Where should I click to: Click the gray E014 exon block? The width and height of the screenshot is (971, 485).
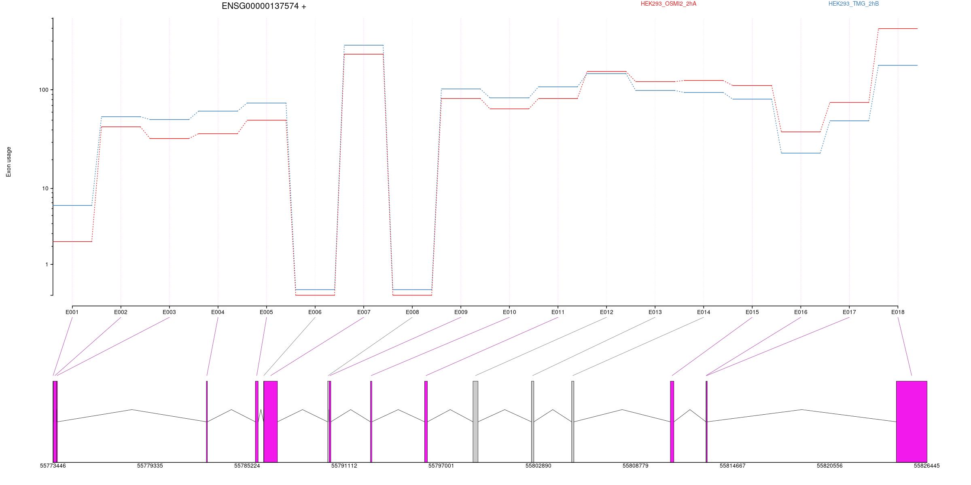coord(572,422)
